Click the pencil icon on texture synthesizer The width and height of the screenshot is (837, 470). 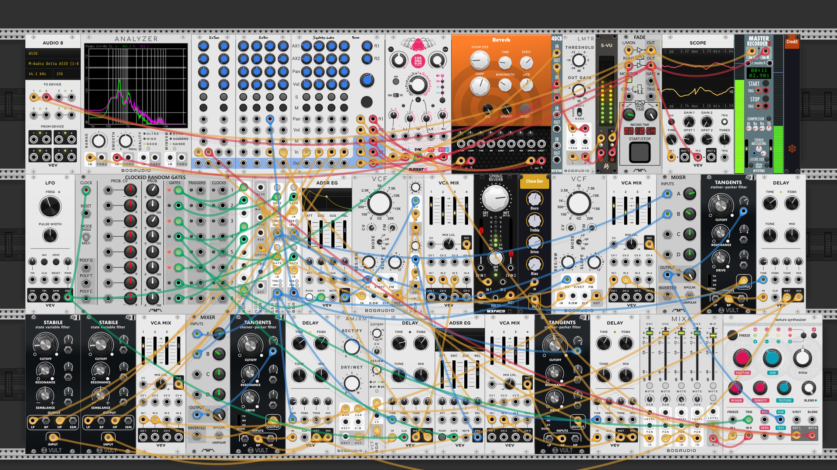813,329
